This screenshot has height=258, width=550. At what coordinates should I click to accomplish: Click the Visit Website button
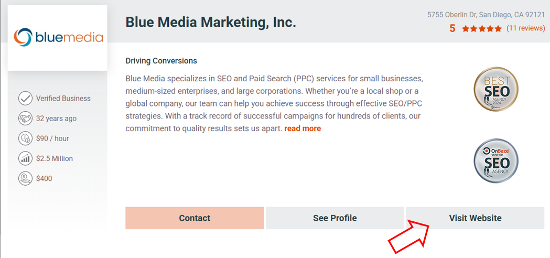coord(475,218)
